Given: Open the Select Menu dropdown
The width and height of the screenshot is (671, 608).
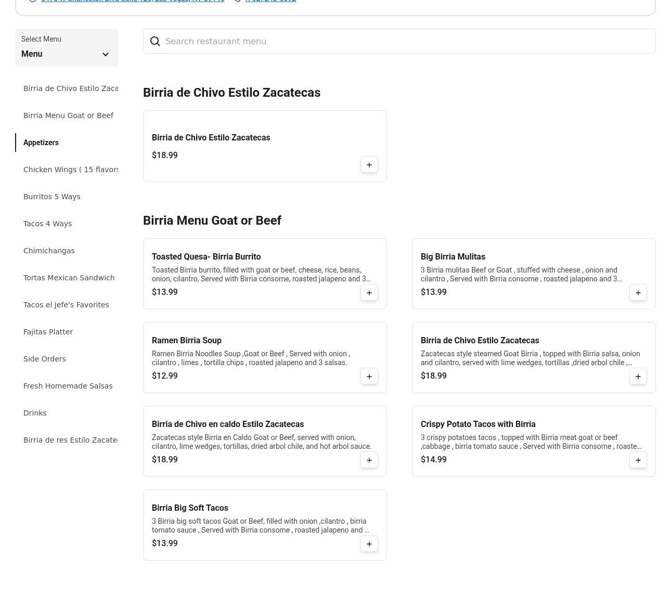Looking at the screenshot, I should [x=66, y=48].
